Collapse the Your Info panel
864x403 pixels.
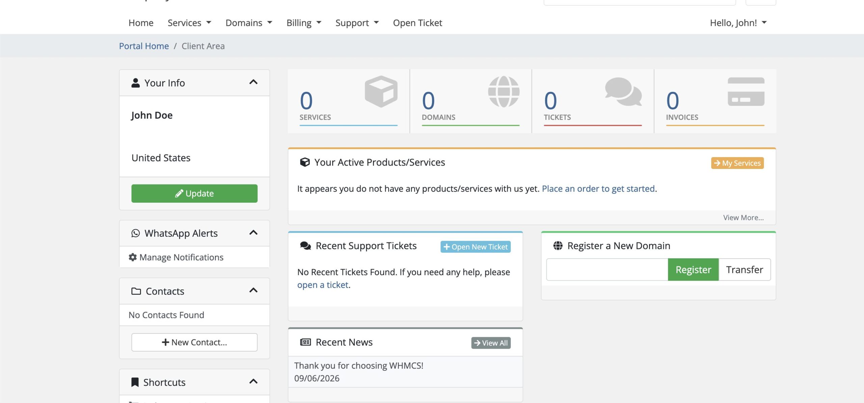pos(253,82)
